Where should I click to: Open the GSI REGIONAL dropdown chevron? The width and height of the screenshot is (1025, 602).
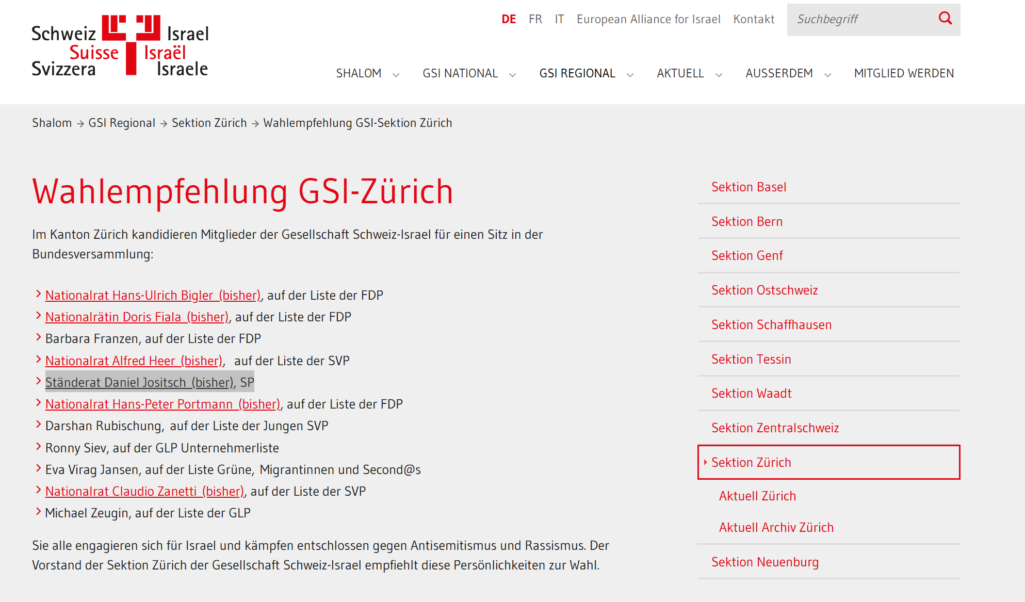click(630, 75)
